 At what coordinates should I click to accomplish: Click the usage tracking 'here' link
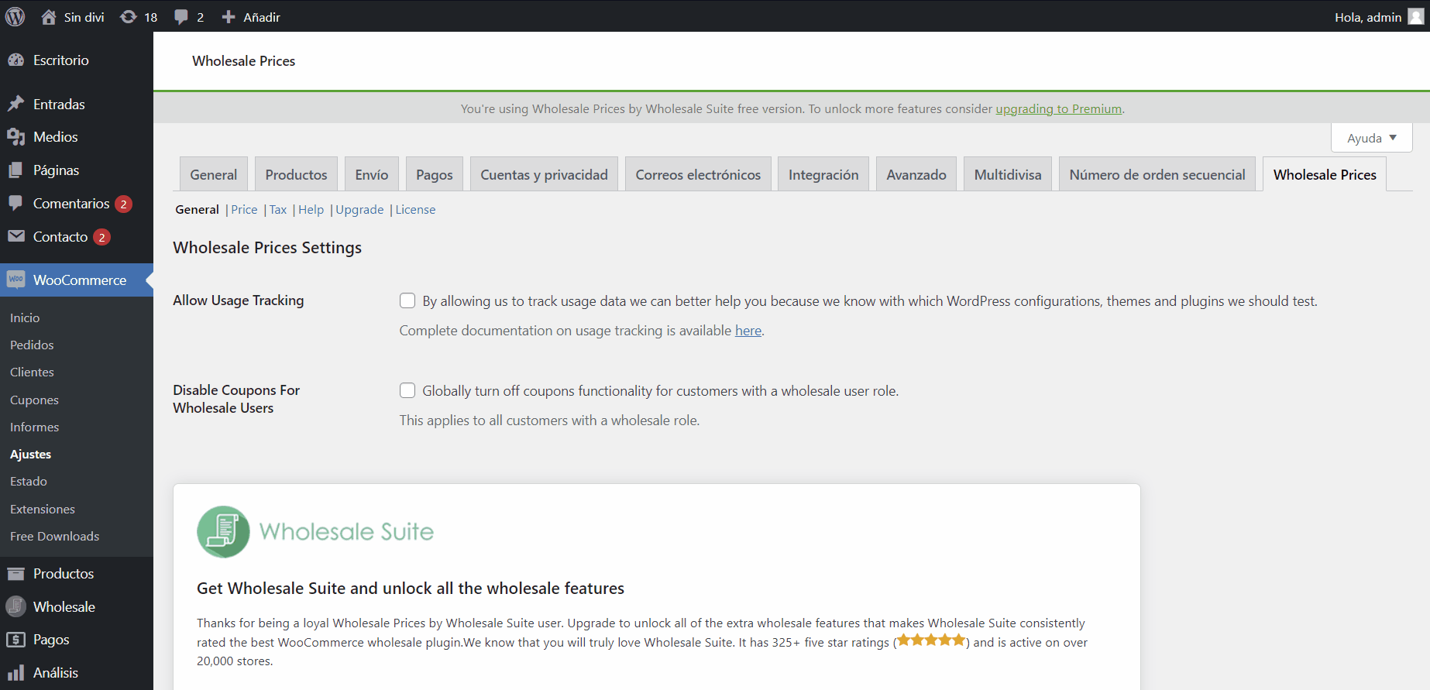point(748,331)
